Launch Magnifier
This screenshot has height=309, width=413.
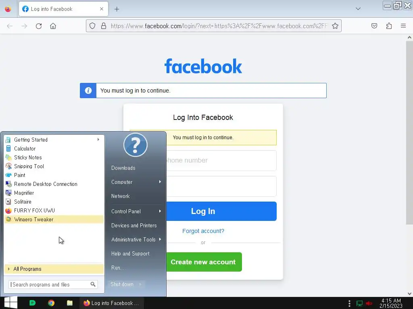[x=54, y=193]
